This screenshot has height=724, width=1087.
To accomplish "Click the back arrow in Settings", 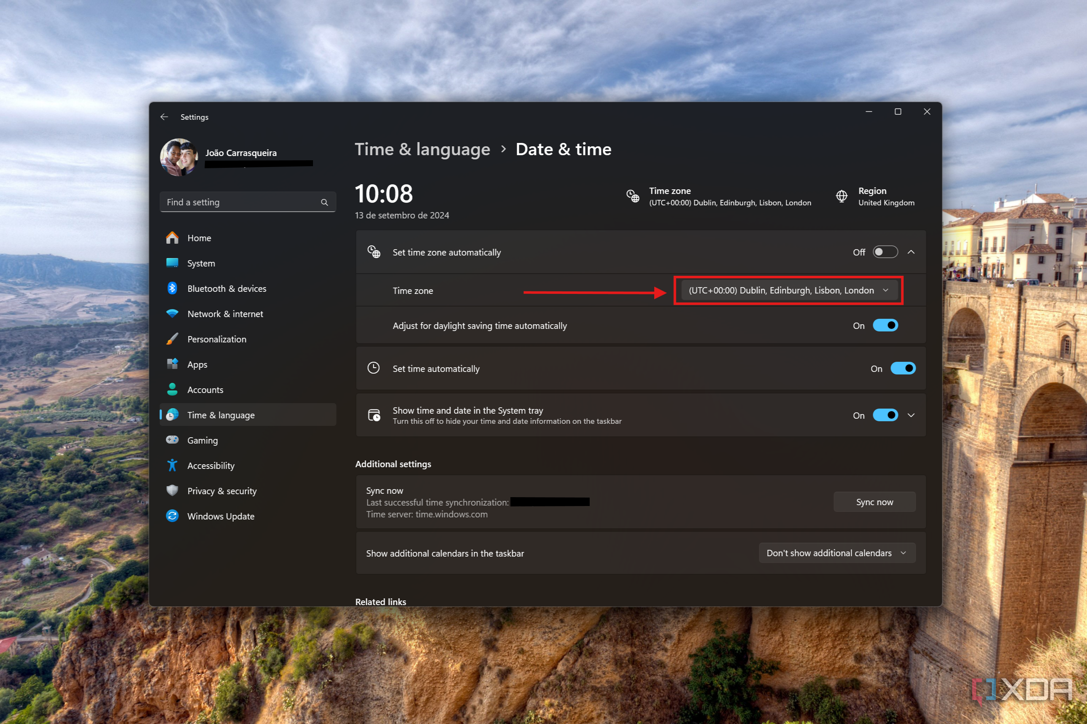I will [165, 117].
